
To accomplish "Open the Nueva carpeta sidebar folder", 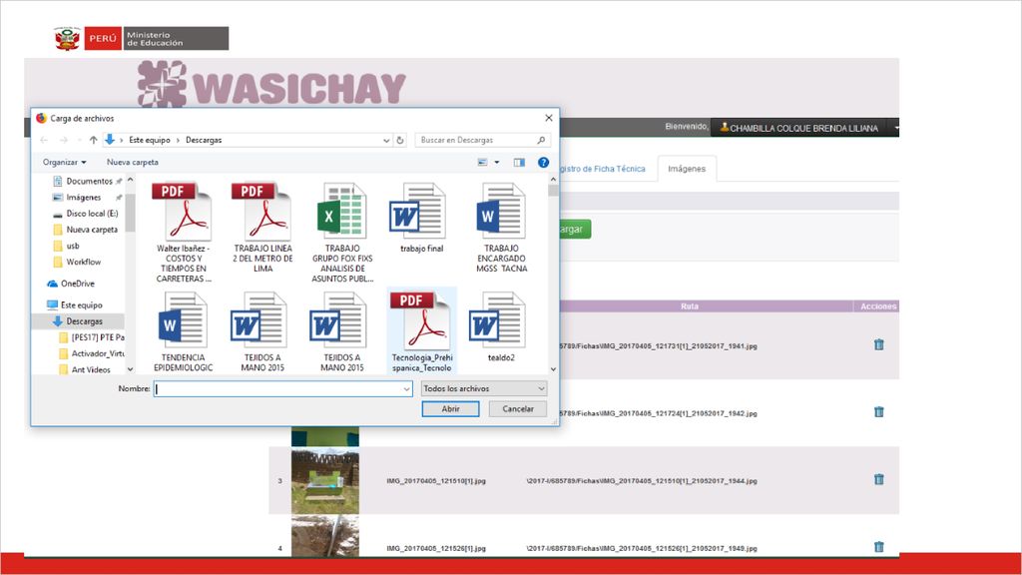I will coord(91,230).
